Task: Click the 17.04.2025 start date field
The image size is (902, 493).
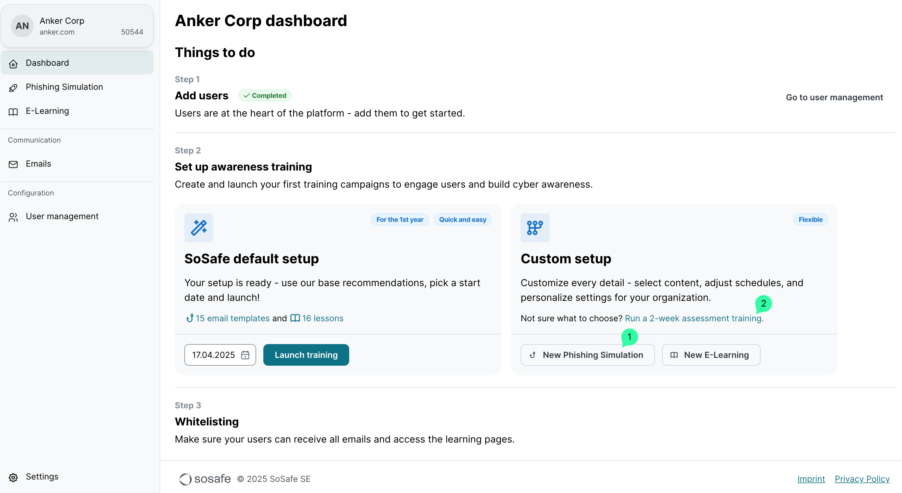Action: (x=213, y=355)
